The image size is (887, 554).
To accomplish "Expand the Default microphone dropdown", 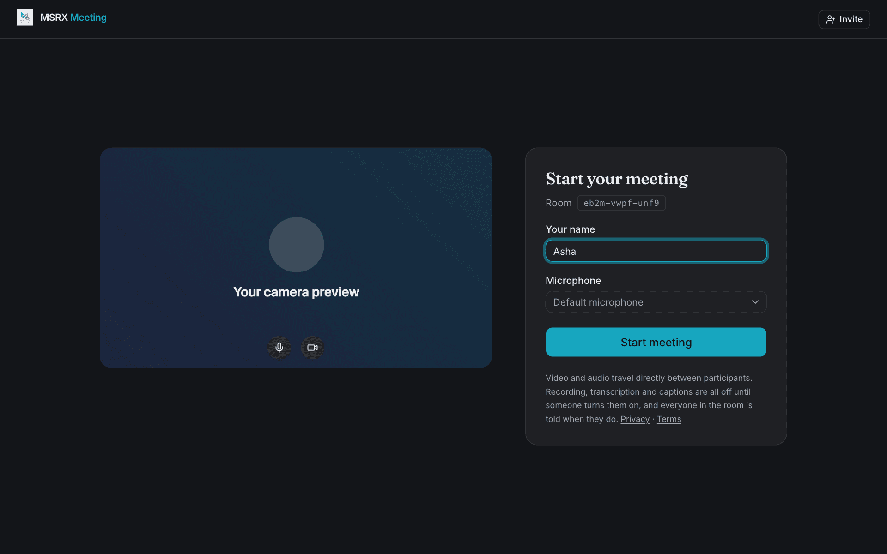I will point(656,302).
